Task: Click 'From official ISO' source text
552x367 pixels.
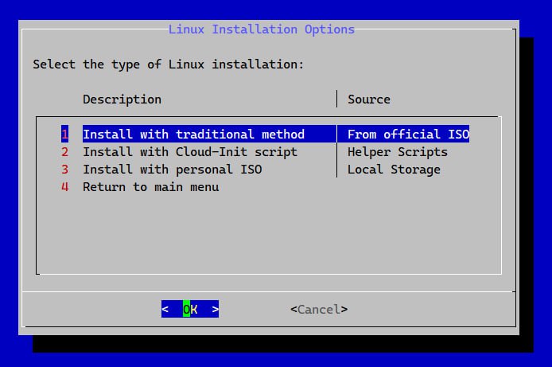Action: 408,135
